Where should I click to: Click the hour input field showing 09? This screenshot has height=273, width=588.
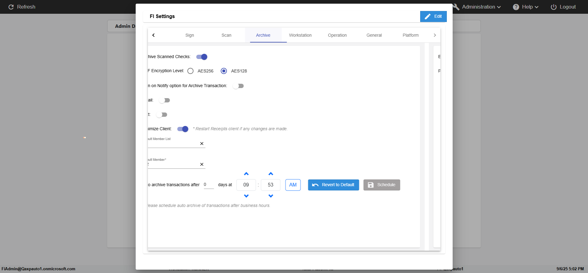pos(246,185)
